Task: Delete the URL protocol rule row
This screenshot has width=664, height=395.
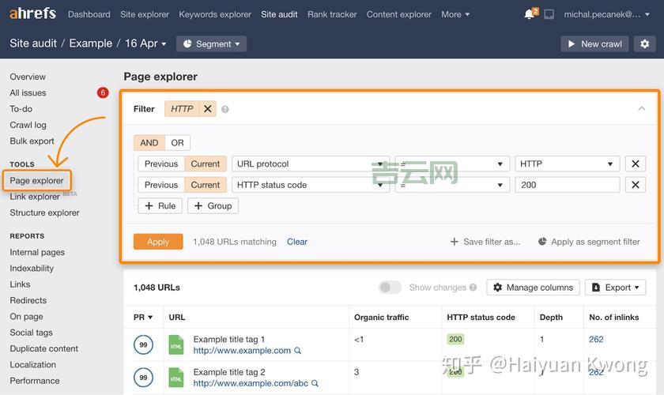Action: tap(635, 164)
